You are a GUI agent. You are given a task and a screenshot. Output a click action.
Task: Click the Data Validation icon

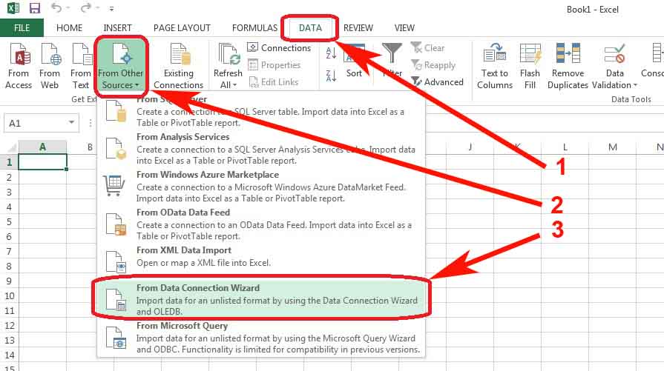[614, 54]
